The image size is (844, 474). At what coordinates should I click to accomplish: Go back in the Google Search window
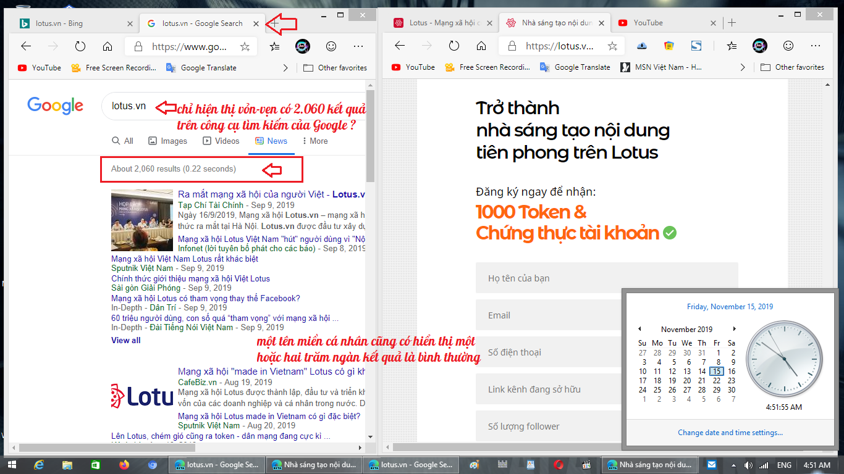click(26, 46)
